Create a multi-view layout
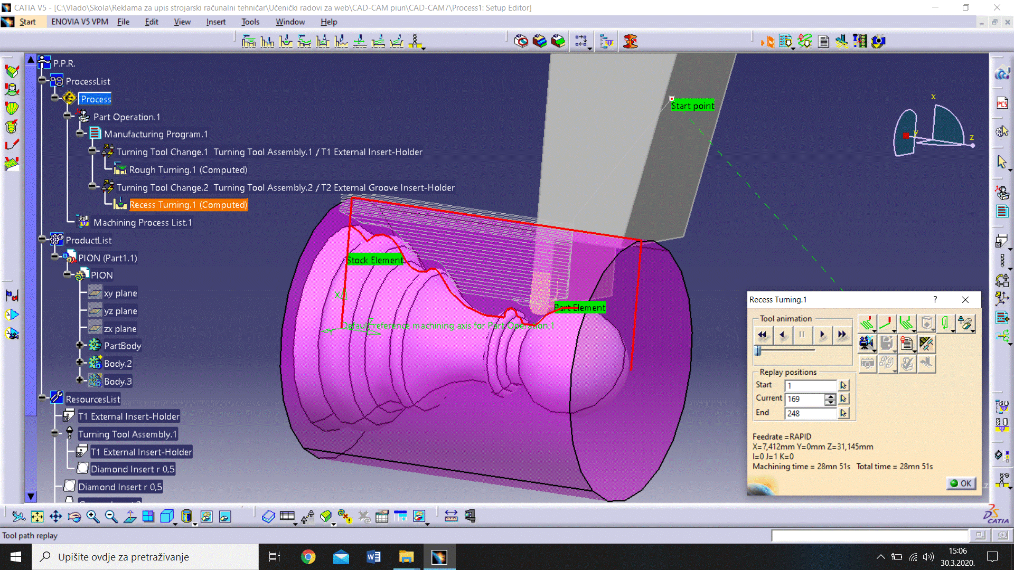The image size is (1014, 570). pos(148,516)
